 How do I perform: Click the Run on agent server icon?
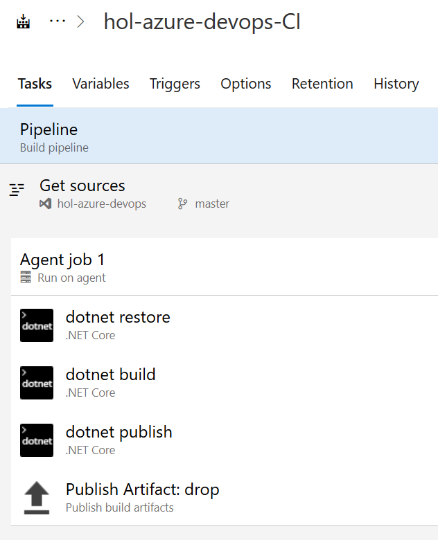point(26,278)
